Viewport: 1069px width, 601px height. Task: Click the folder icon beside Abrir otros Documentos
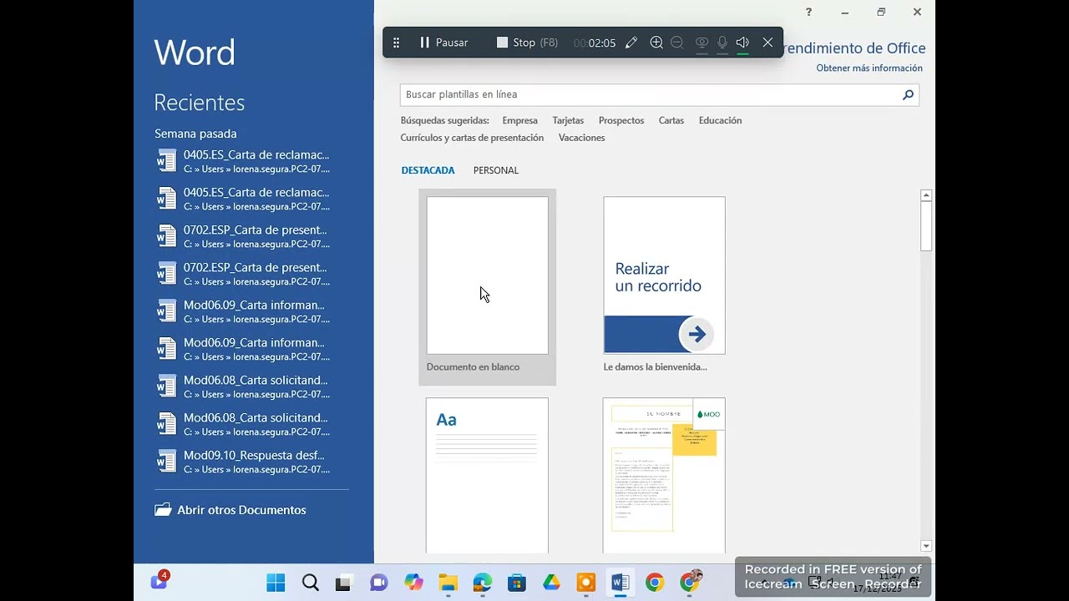[163, 509]
